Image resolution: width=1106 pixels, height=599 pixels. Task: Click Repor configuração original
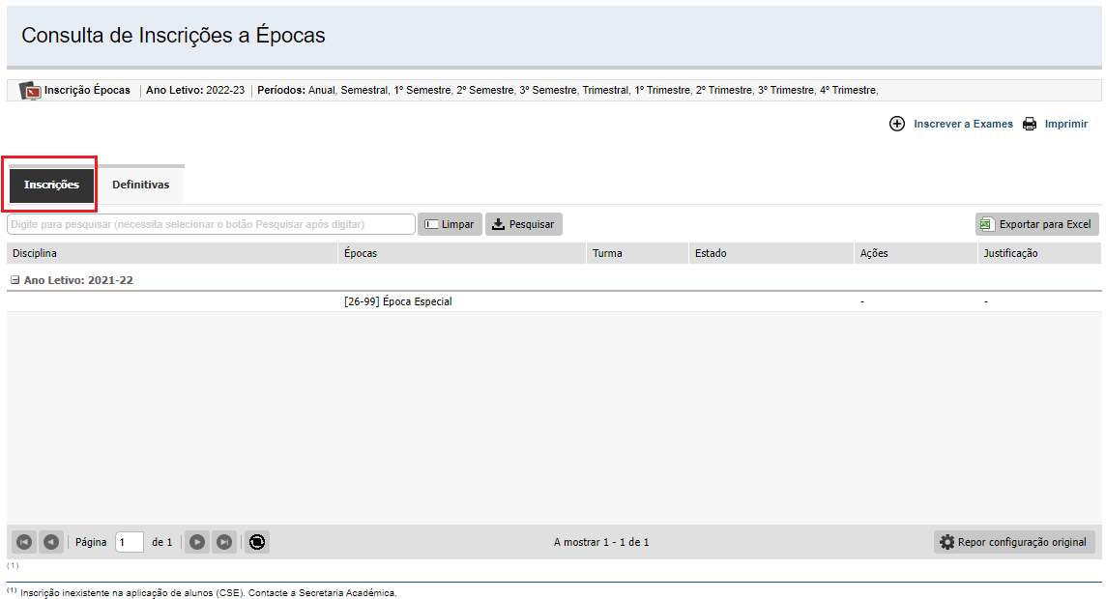click(x=1013, y=542)
